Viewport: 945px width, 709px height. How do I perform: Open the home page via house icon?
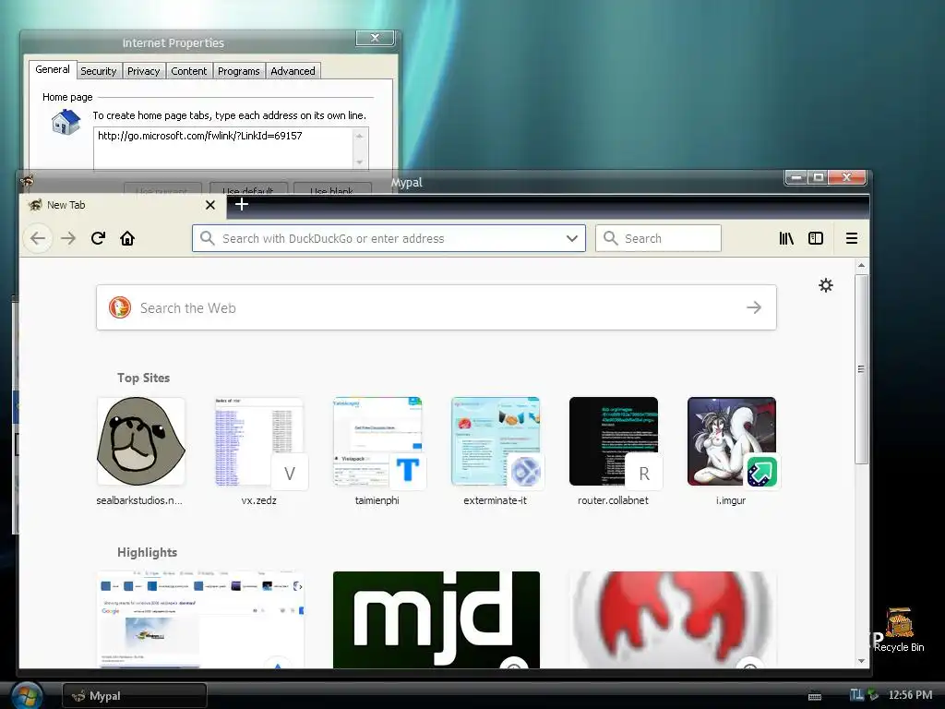point(127,238)
